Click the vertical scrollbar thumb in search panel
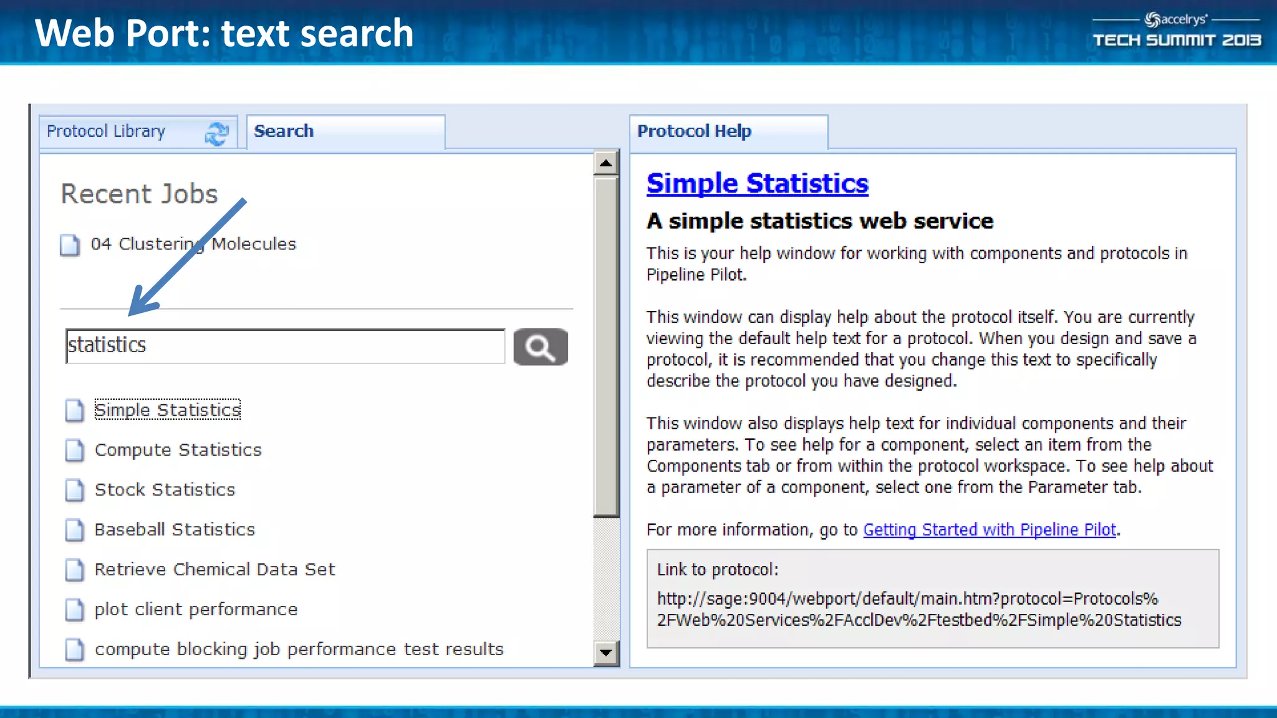1277x718 pixels. [x=605, y=347]
